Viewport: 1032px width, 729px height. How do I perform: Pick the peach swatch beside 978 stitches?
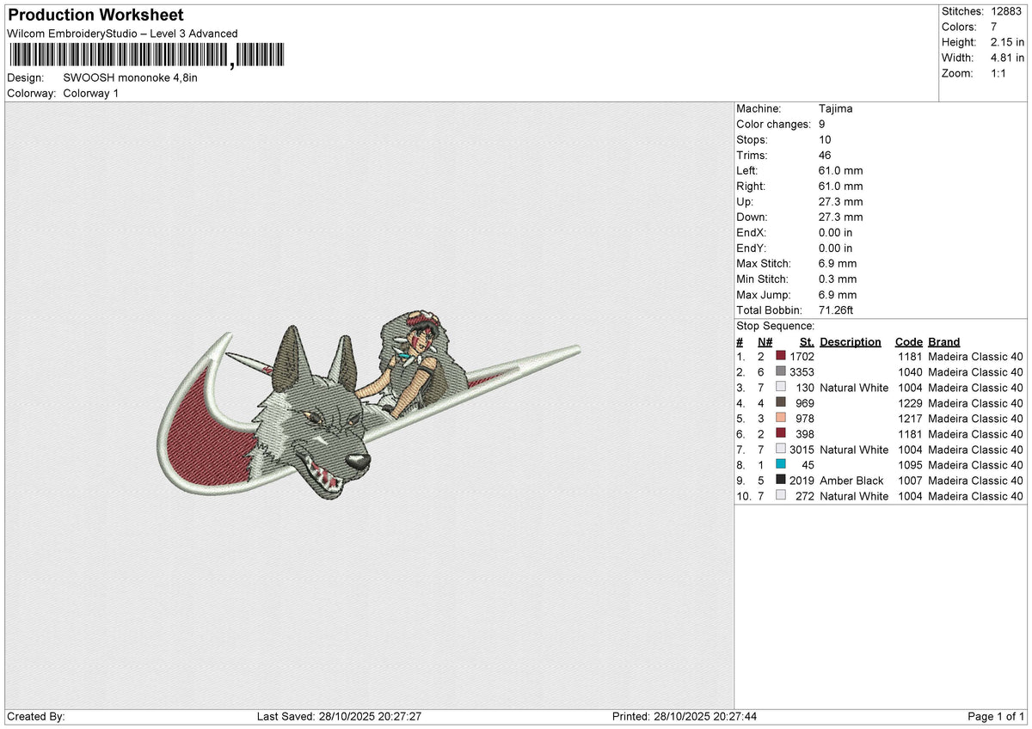tap(780, 419)
